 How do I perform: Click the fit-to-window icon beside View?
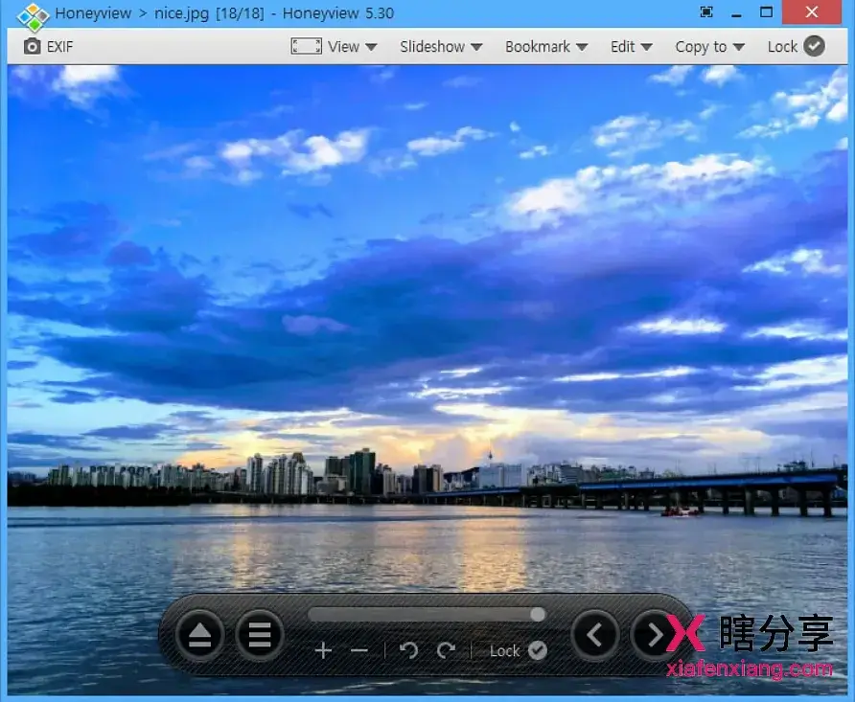coord(306,45)
